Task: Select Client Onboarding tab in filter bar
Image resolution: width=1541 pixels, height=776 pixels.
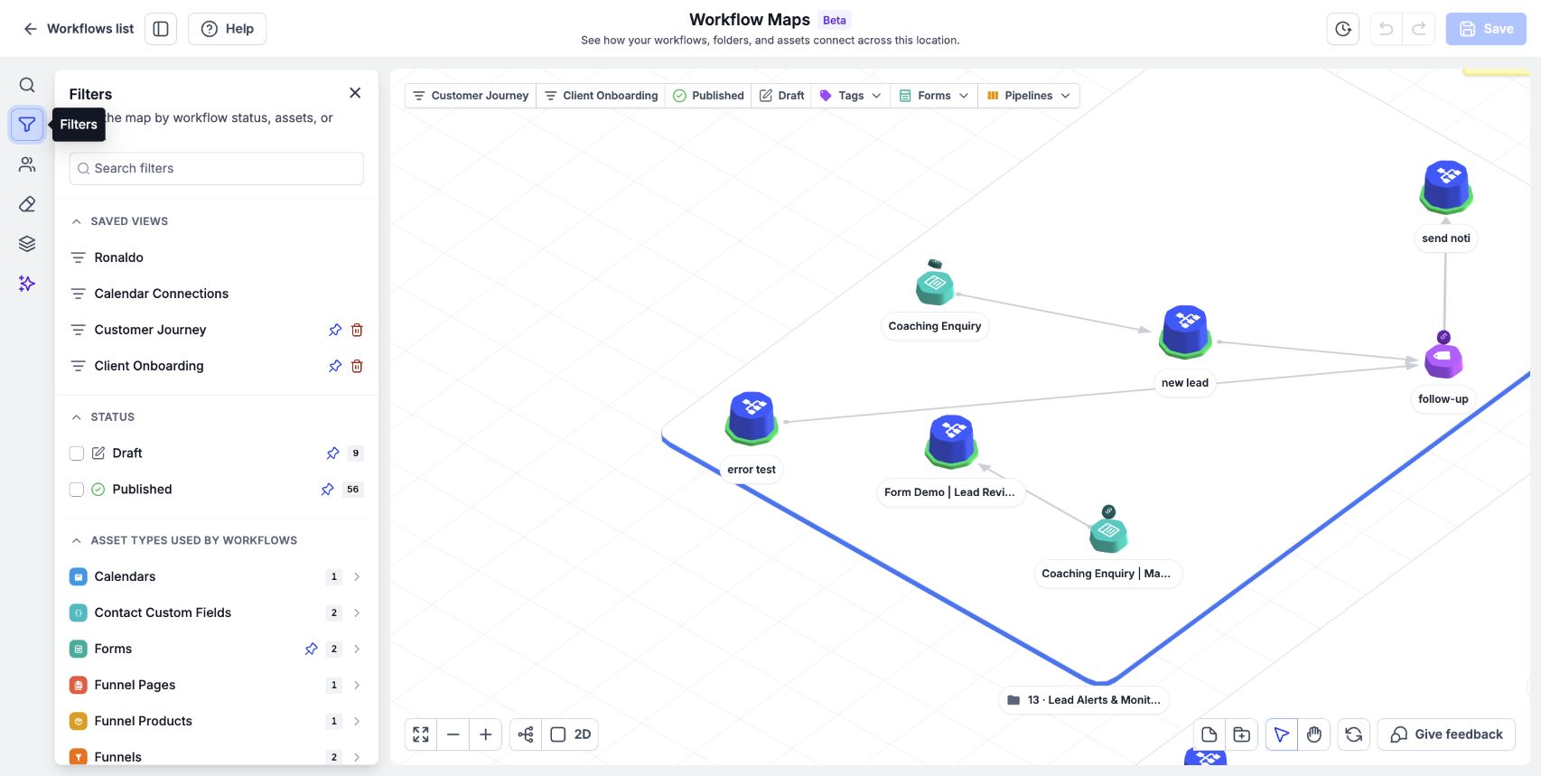Action: tap(602, 96)
